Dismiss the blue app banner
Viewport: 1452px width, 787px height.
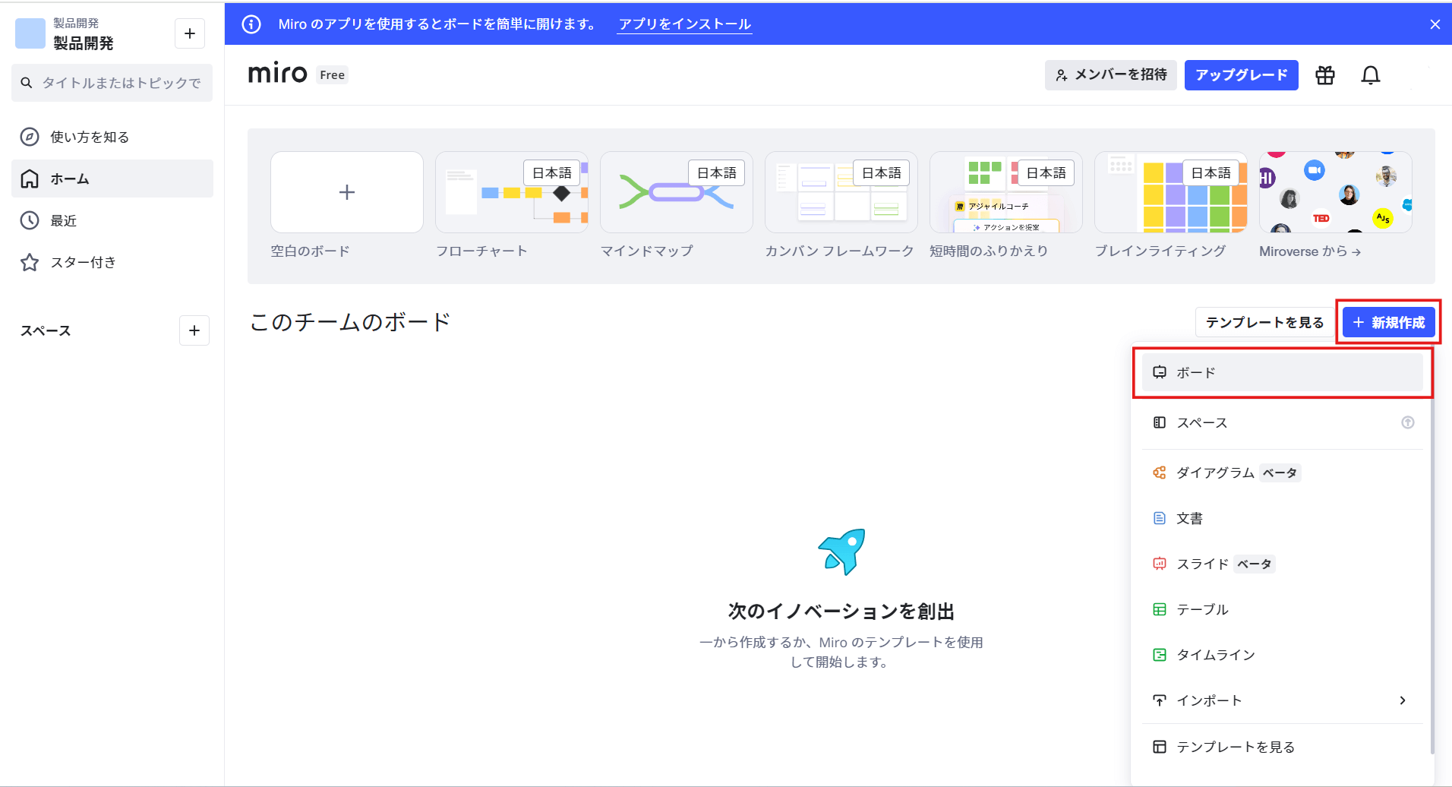point(1435,24)
